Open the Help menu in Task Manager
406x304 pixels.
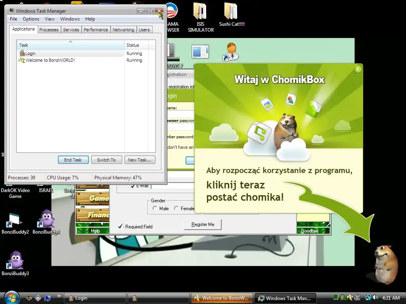pos(90,19)
